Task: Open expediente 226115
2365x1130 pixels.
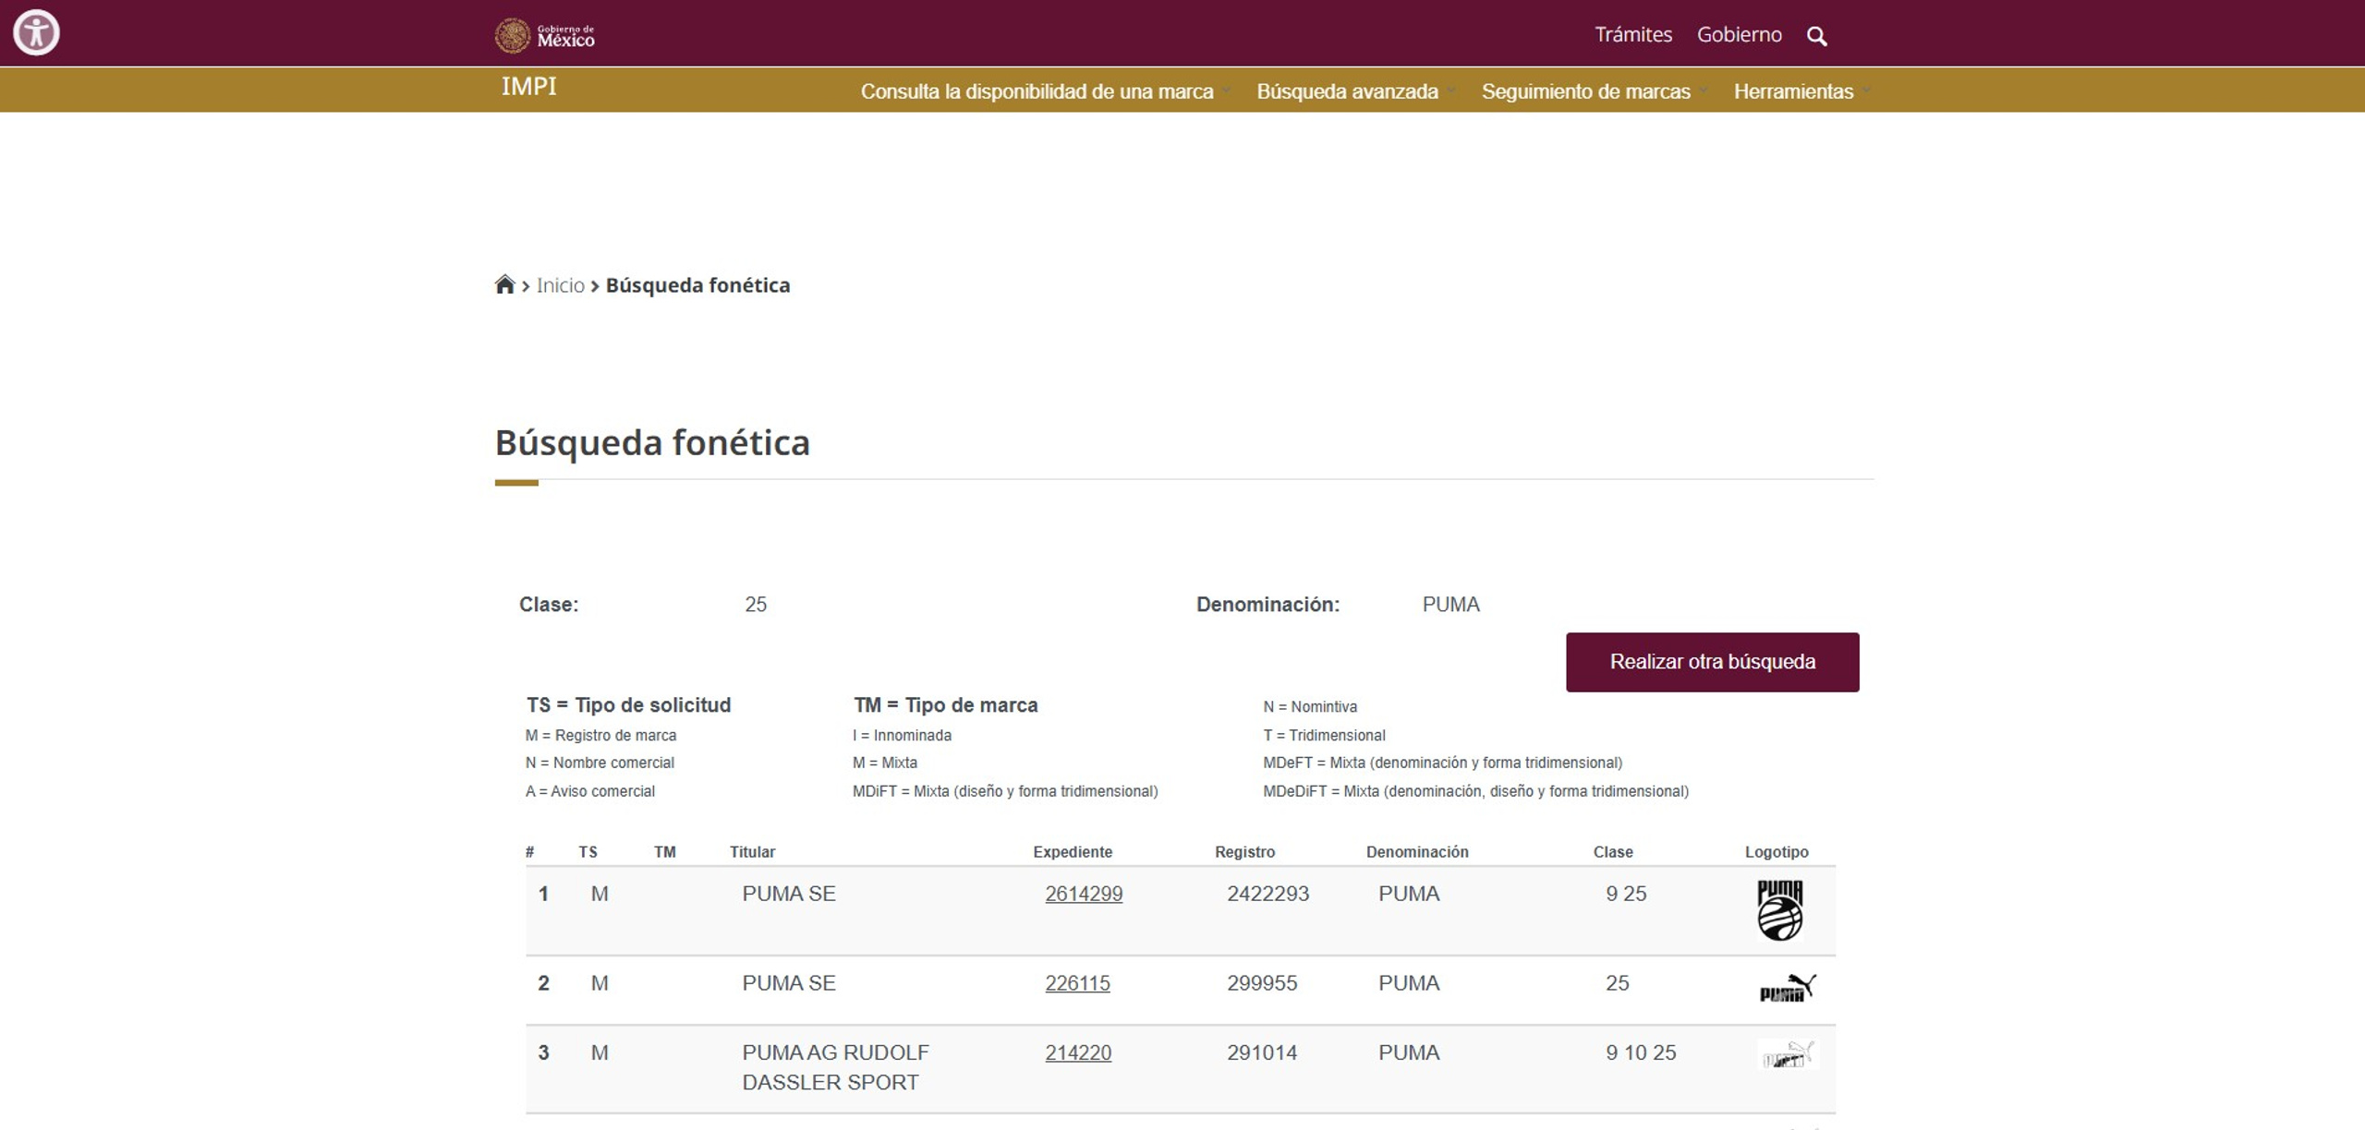Action: click(1077, 983)
